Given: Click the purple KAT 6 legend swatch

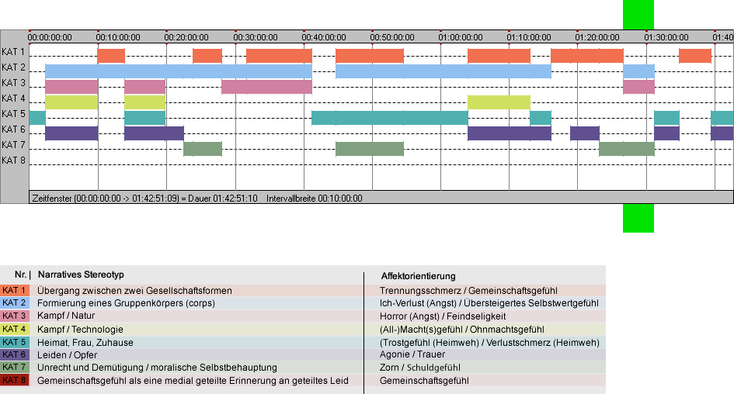Looking at the screenshot, I should [15, 355].
